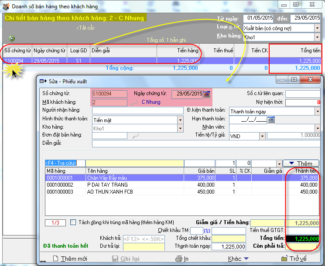The height and width of the screenshot is (266, 325).
Task: Toggle Tách dòng khi trùng mã hàng checkbox
Action: (x=73, y=222)
